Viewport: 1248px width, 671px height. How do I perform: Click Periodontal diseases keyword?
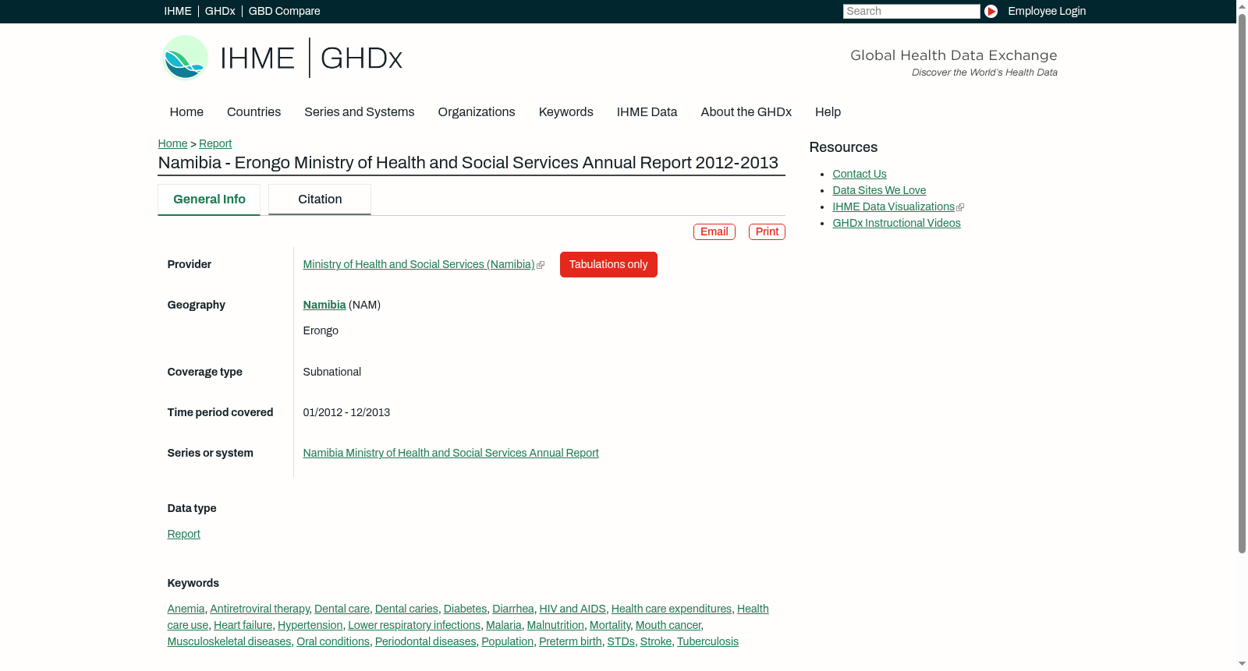pyautogui.click(x=425, y=642)
